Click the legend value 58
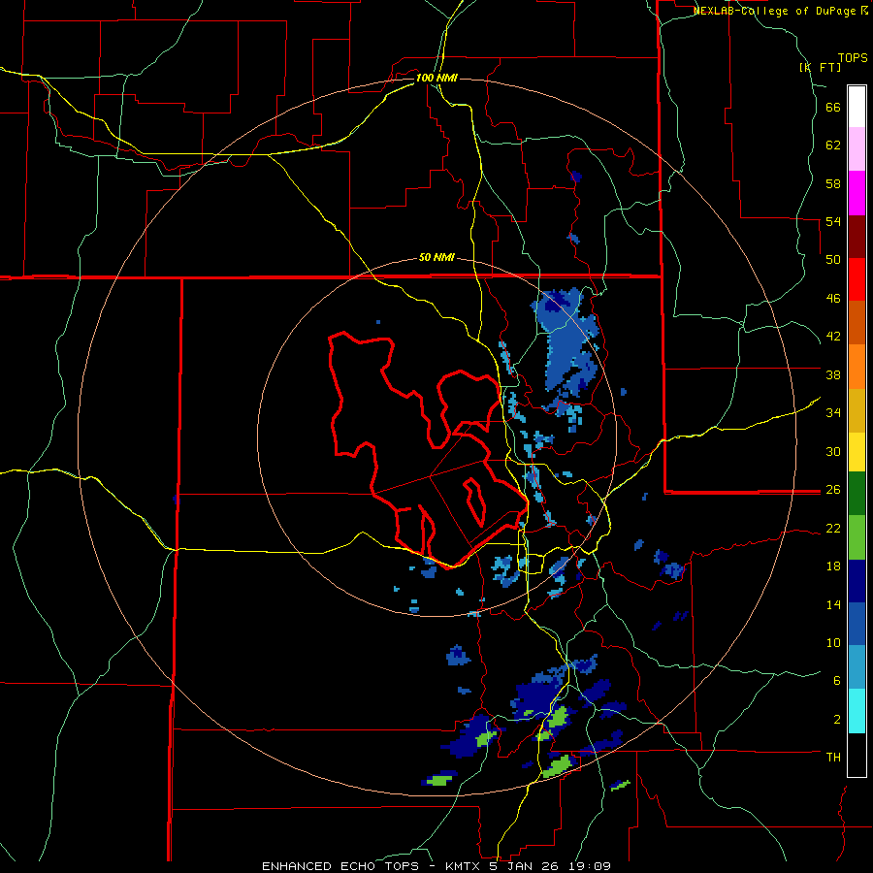The width and height of the screenshot is (873, 873). tap(833, 183)
